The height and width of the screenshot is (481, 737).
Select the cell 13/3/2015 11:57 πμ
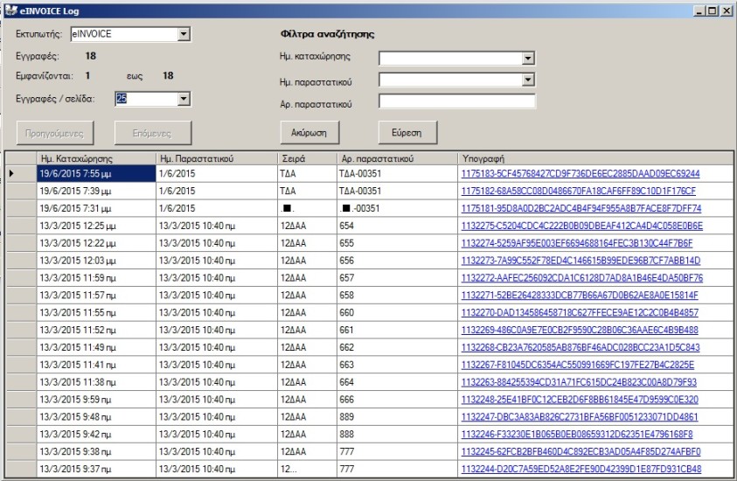tap(96, 296)
